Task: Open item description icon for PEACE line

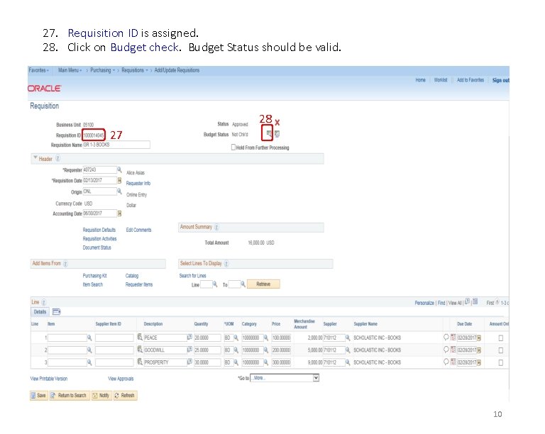Action: coord(140,337)
